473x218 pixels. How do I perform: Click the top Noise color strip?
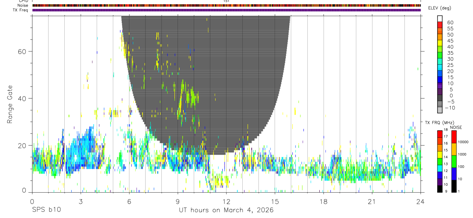click(x=226, y=5)
